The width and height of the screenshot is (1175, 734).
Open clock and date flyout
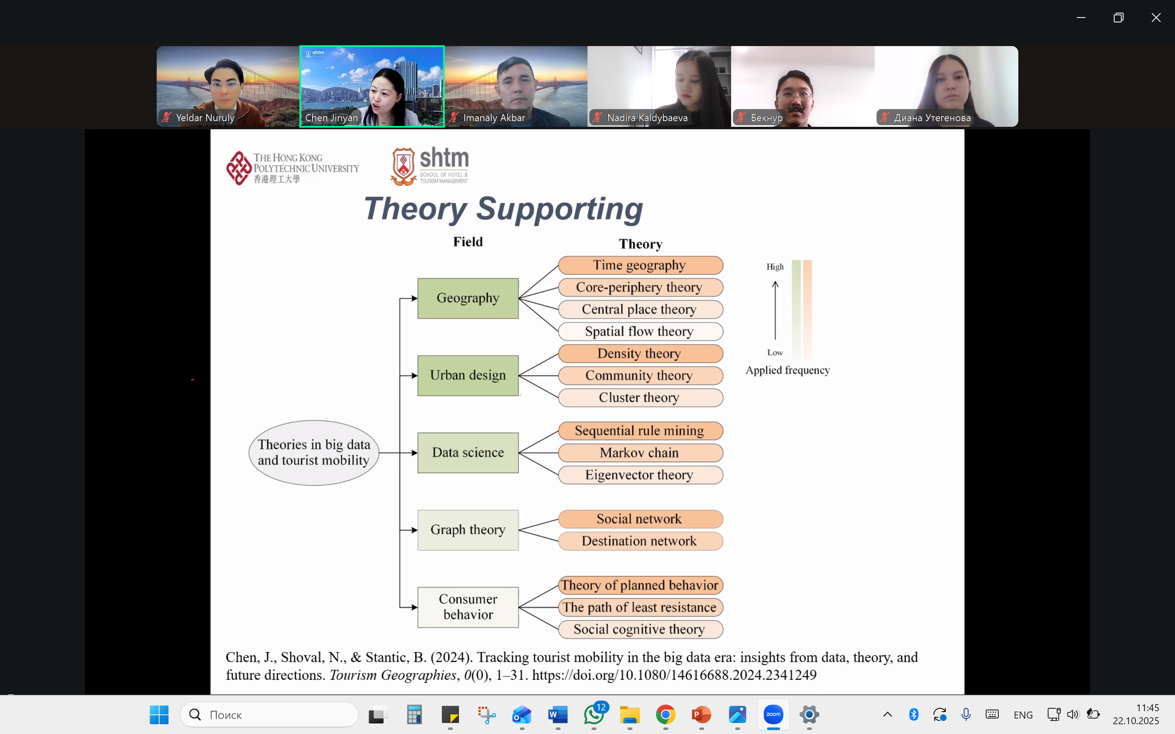[1136, 714]
